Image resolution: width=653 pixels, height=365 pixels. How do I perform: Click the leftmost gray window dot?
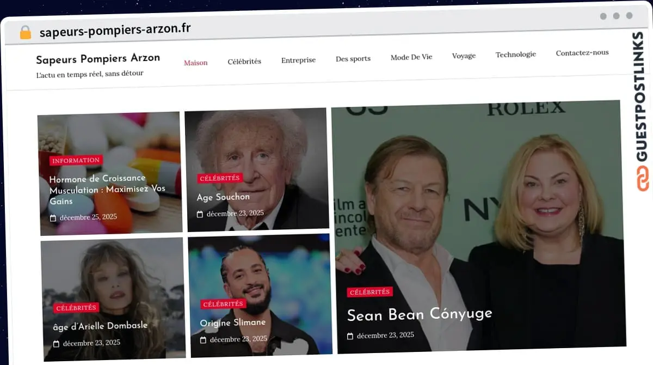tap(603, 16)
